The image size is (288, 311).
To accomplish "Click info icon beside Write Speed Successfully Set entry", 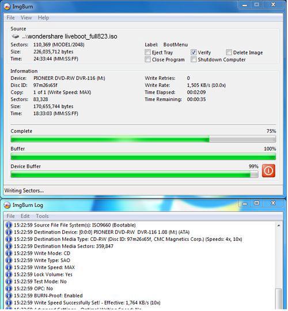I will coord(9,303).
